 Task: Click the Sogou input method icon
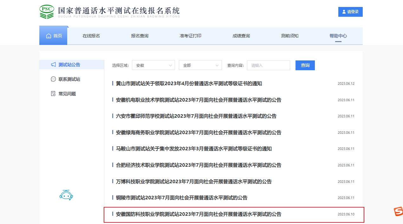point(398,212)
